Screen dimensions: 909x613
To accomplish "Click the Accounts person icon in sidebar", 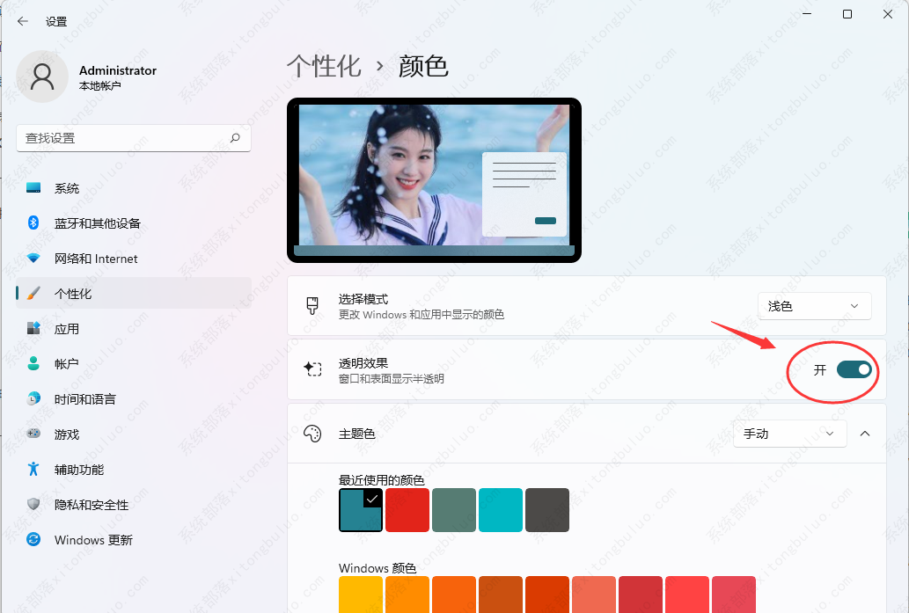I will (34, 364).
